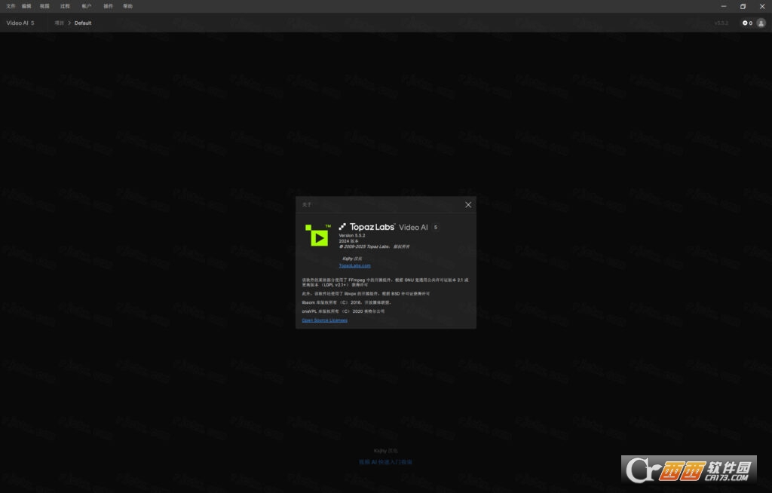Click the user account avatar icon
This screenshot has height=493, width=772.
[x=761, y=23]
